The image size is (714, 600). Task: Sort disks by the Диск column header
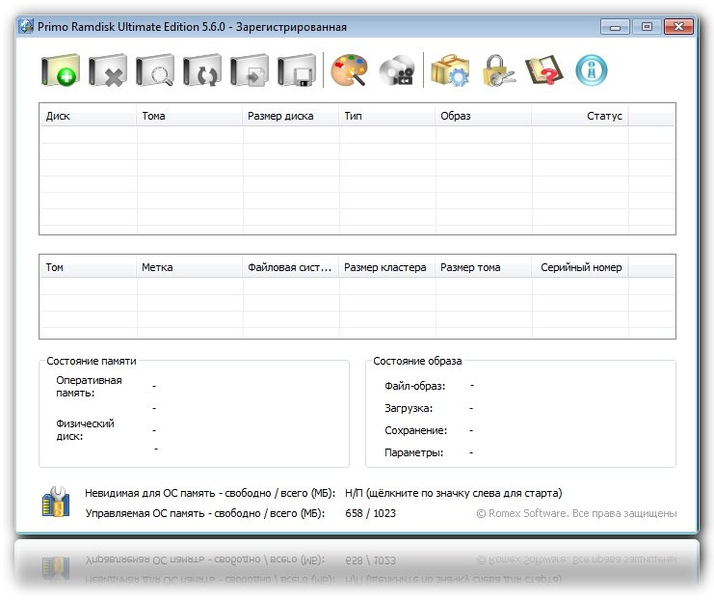click(88, 116)
